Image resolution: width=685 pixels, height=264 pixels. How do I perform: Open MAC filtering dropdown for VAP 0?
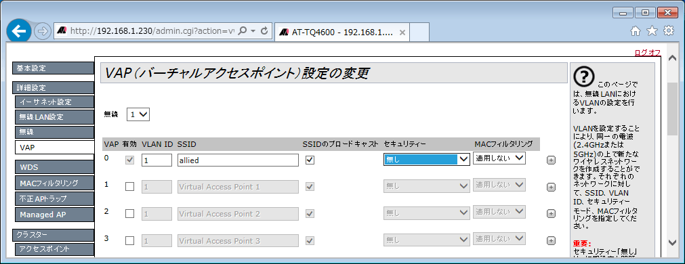click(x=499, y=158)
